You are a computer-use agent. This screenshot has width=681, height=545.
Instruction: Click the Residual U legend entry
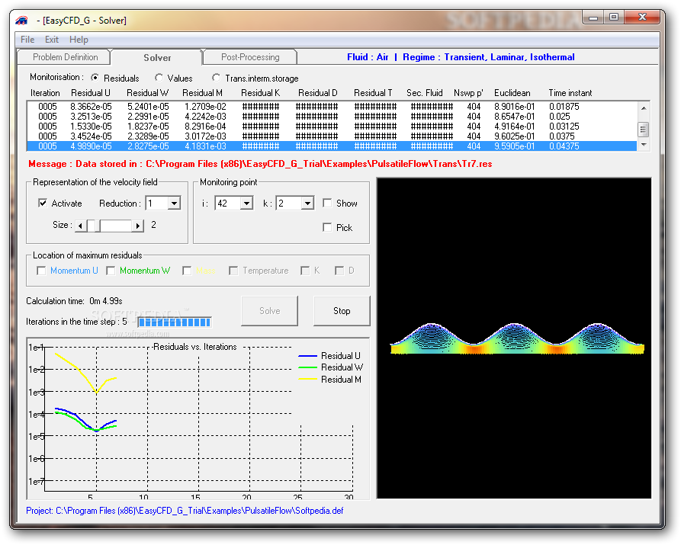[329, 356]
